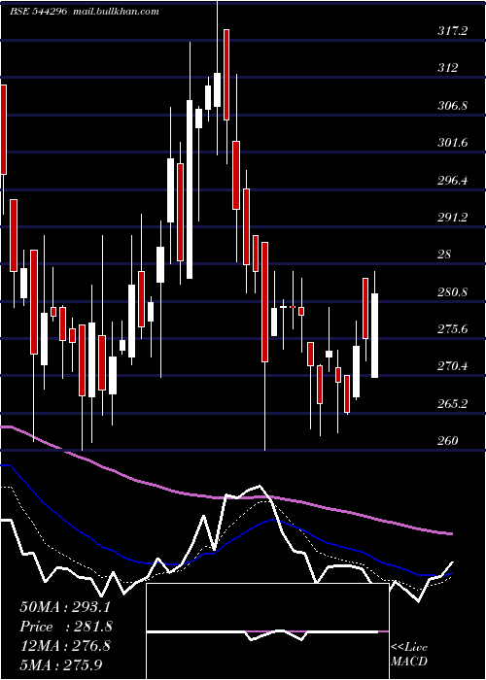Click the MACD inset panel
The width and height of the screenshot is (486, 680).
click(x=267, y=631)
